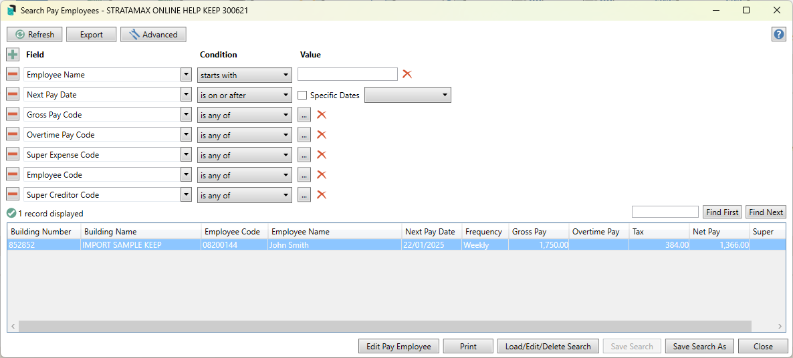Screen dimensions: 793x358
Task: Open help via the blue question mark icon
Action: (x=779, y=34)
